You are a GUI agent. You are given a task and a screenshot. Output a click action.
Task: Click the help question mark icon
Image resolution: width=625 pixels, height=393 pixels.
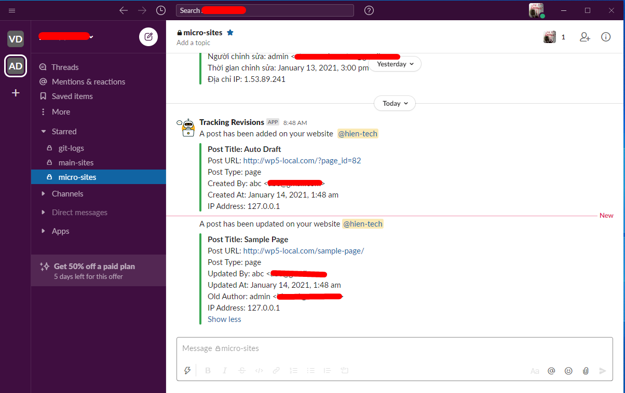(x=369, y=10)
